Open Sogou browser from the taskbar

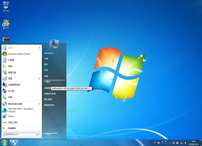coord(14,143)
